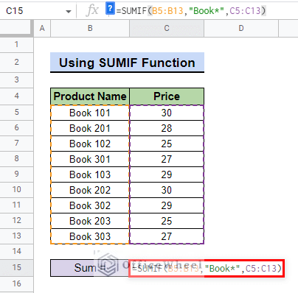Screen dimensions: 298x293
Task: Select cell 'Book 201'
Action: 90,128
